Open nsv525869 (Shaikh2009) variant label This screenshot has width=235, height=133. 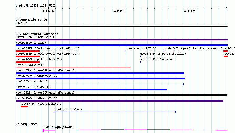[x=33, y=87]
